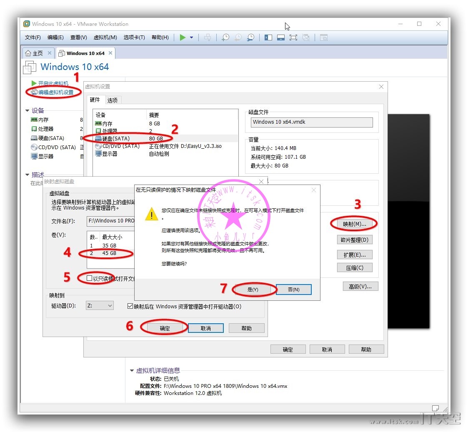
Task: Click 显示器 icon in 虚拟机设置 hardware list
Action: [x=98, y=154]
